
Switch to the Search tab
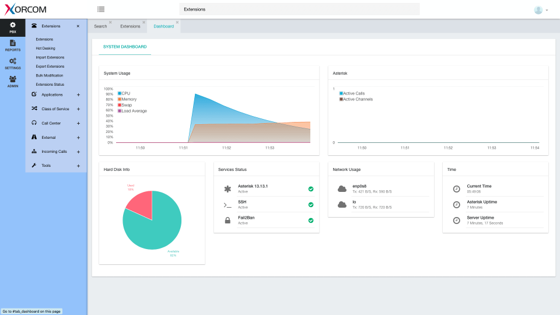[100, 26]
